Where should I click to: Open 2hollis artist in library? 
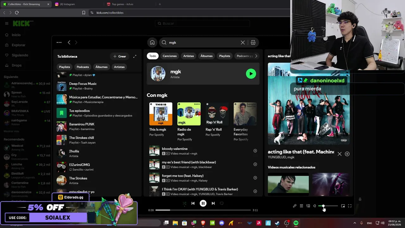pos(97,154)
